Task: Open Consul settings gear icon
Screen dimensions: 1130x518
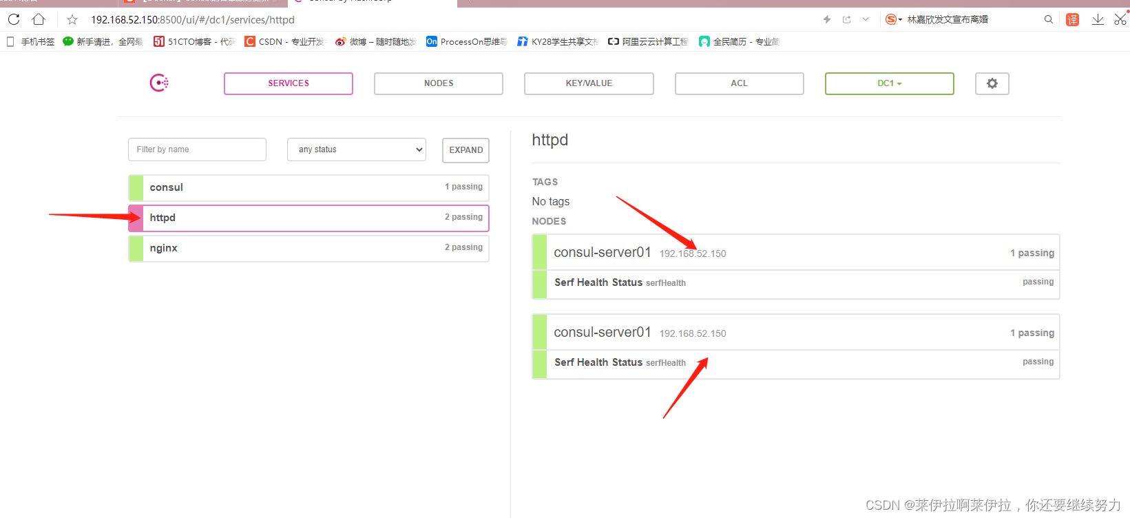Action: pyautogui.click(x=992, y=83)
